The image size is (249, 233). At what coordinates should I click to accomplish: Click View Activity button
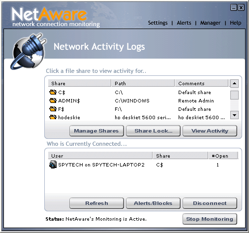(210, 131)
